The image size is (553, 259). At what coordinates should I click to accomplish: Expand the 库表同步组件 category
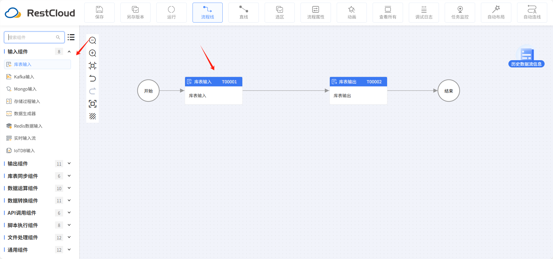pos(69,176)
